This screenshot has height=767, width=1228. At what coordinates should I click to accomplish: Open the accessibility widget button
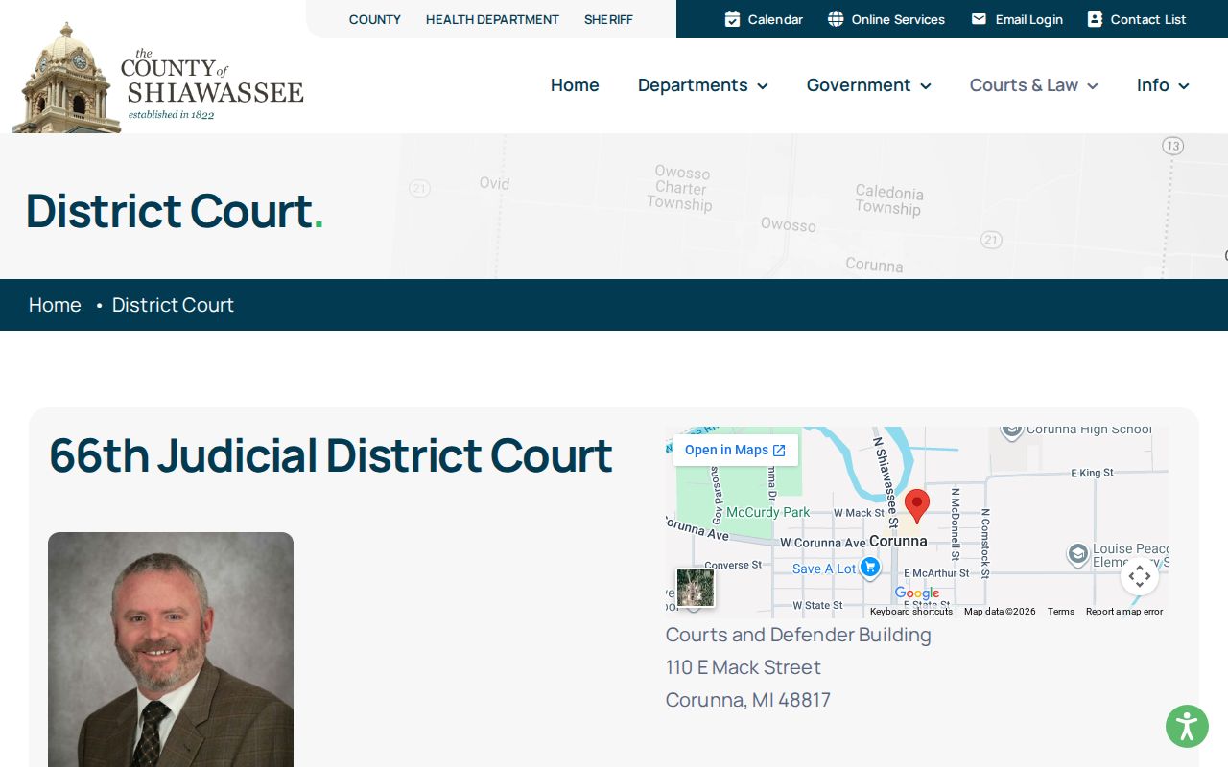(x=1187, y=726)
